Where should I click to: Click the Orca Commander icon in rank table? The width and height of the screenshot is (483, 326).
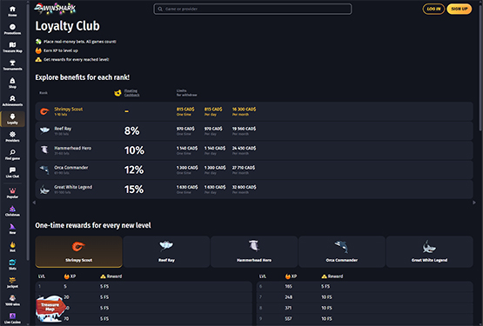click(x=44, y=170)
